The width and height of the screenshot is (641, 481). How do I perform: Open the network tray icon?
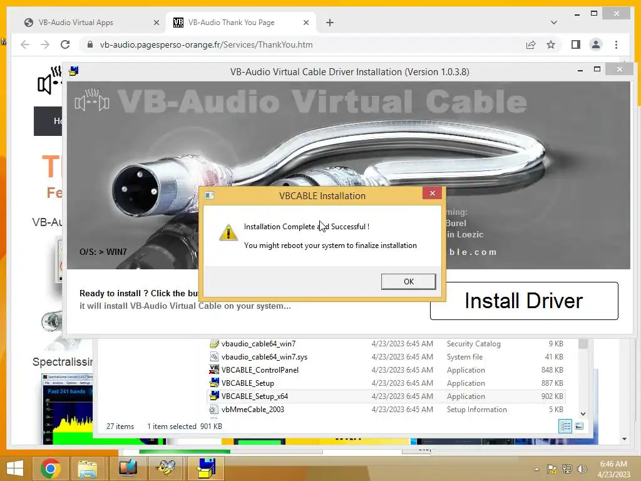[567, 469]
